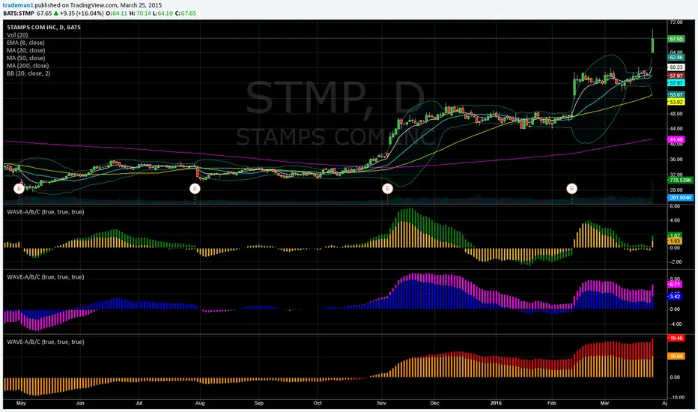Image resolution: width=698 pixels, height=412 pixels.
Task: Click the tall green last candlestick on chart
Action: (x=652, y=46)
